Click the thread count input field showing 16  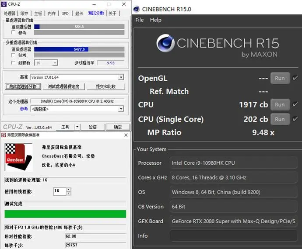click(x=60, y=191)
